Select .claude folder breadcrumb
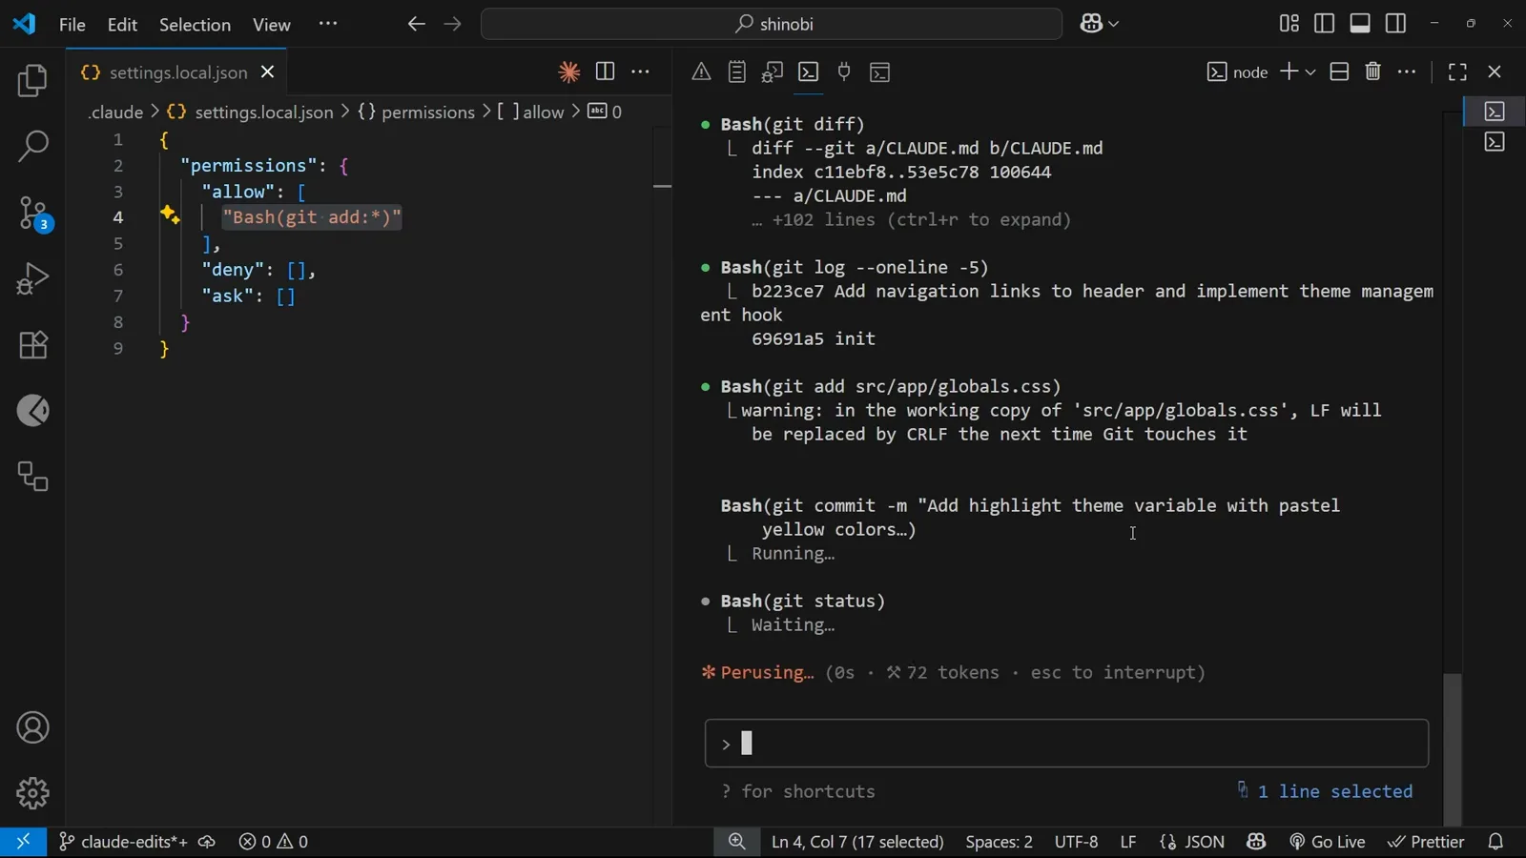The width and height of the screenshot is (1526, 858). (115, 112)
